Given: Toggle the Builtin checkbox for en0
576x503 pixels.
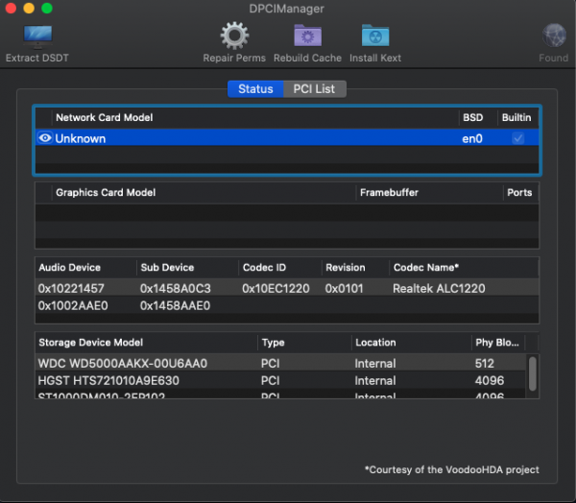Looking at the screenshot, I should pos(518,138).
